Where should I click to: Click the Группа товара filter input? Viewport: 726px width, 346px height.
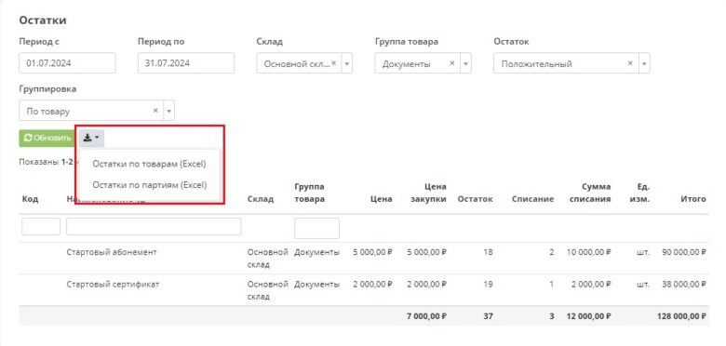(316, 228)
